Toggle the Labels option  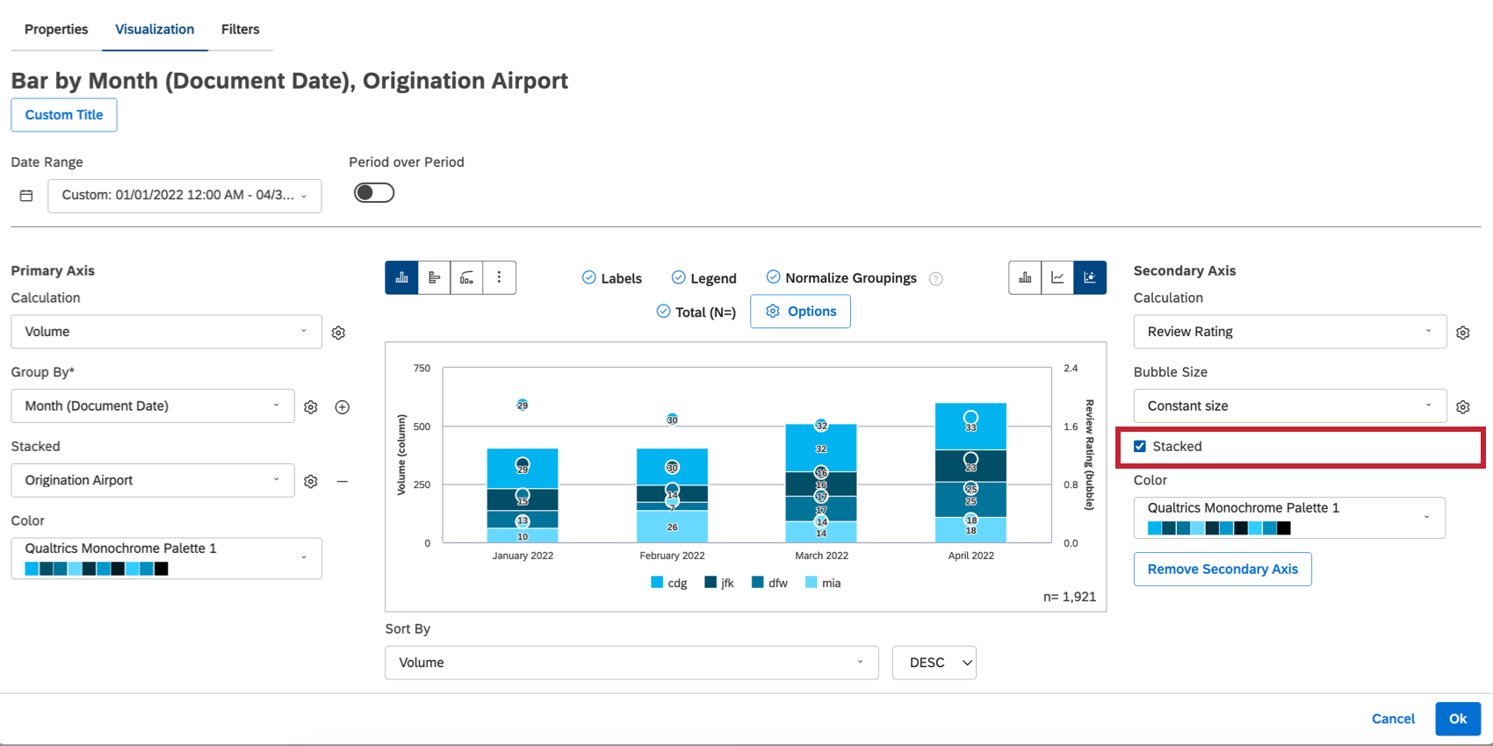tap(589, 278)
